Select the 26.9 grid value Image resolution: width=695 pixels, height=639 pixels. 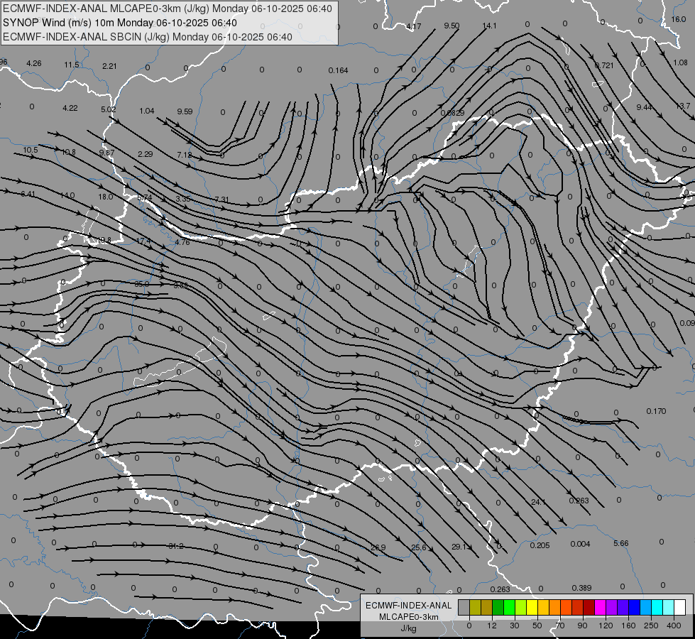click(x=378, y=547)
